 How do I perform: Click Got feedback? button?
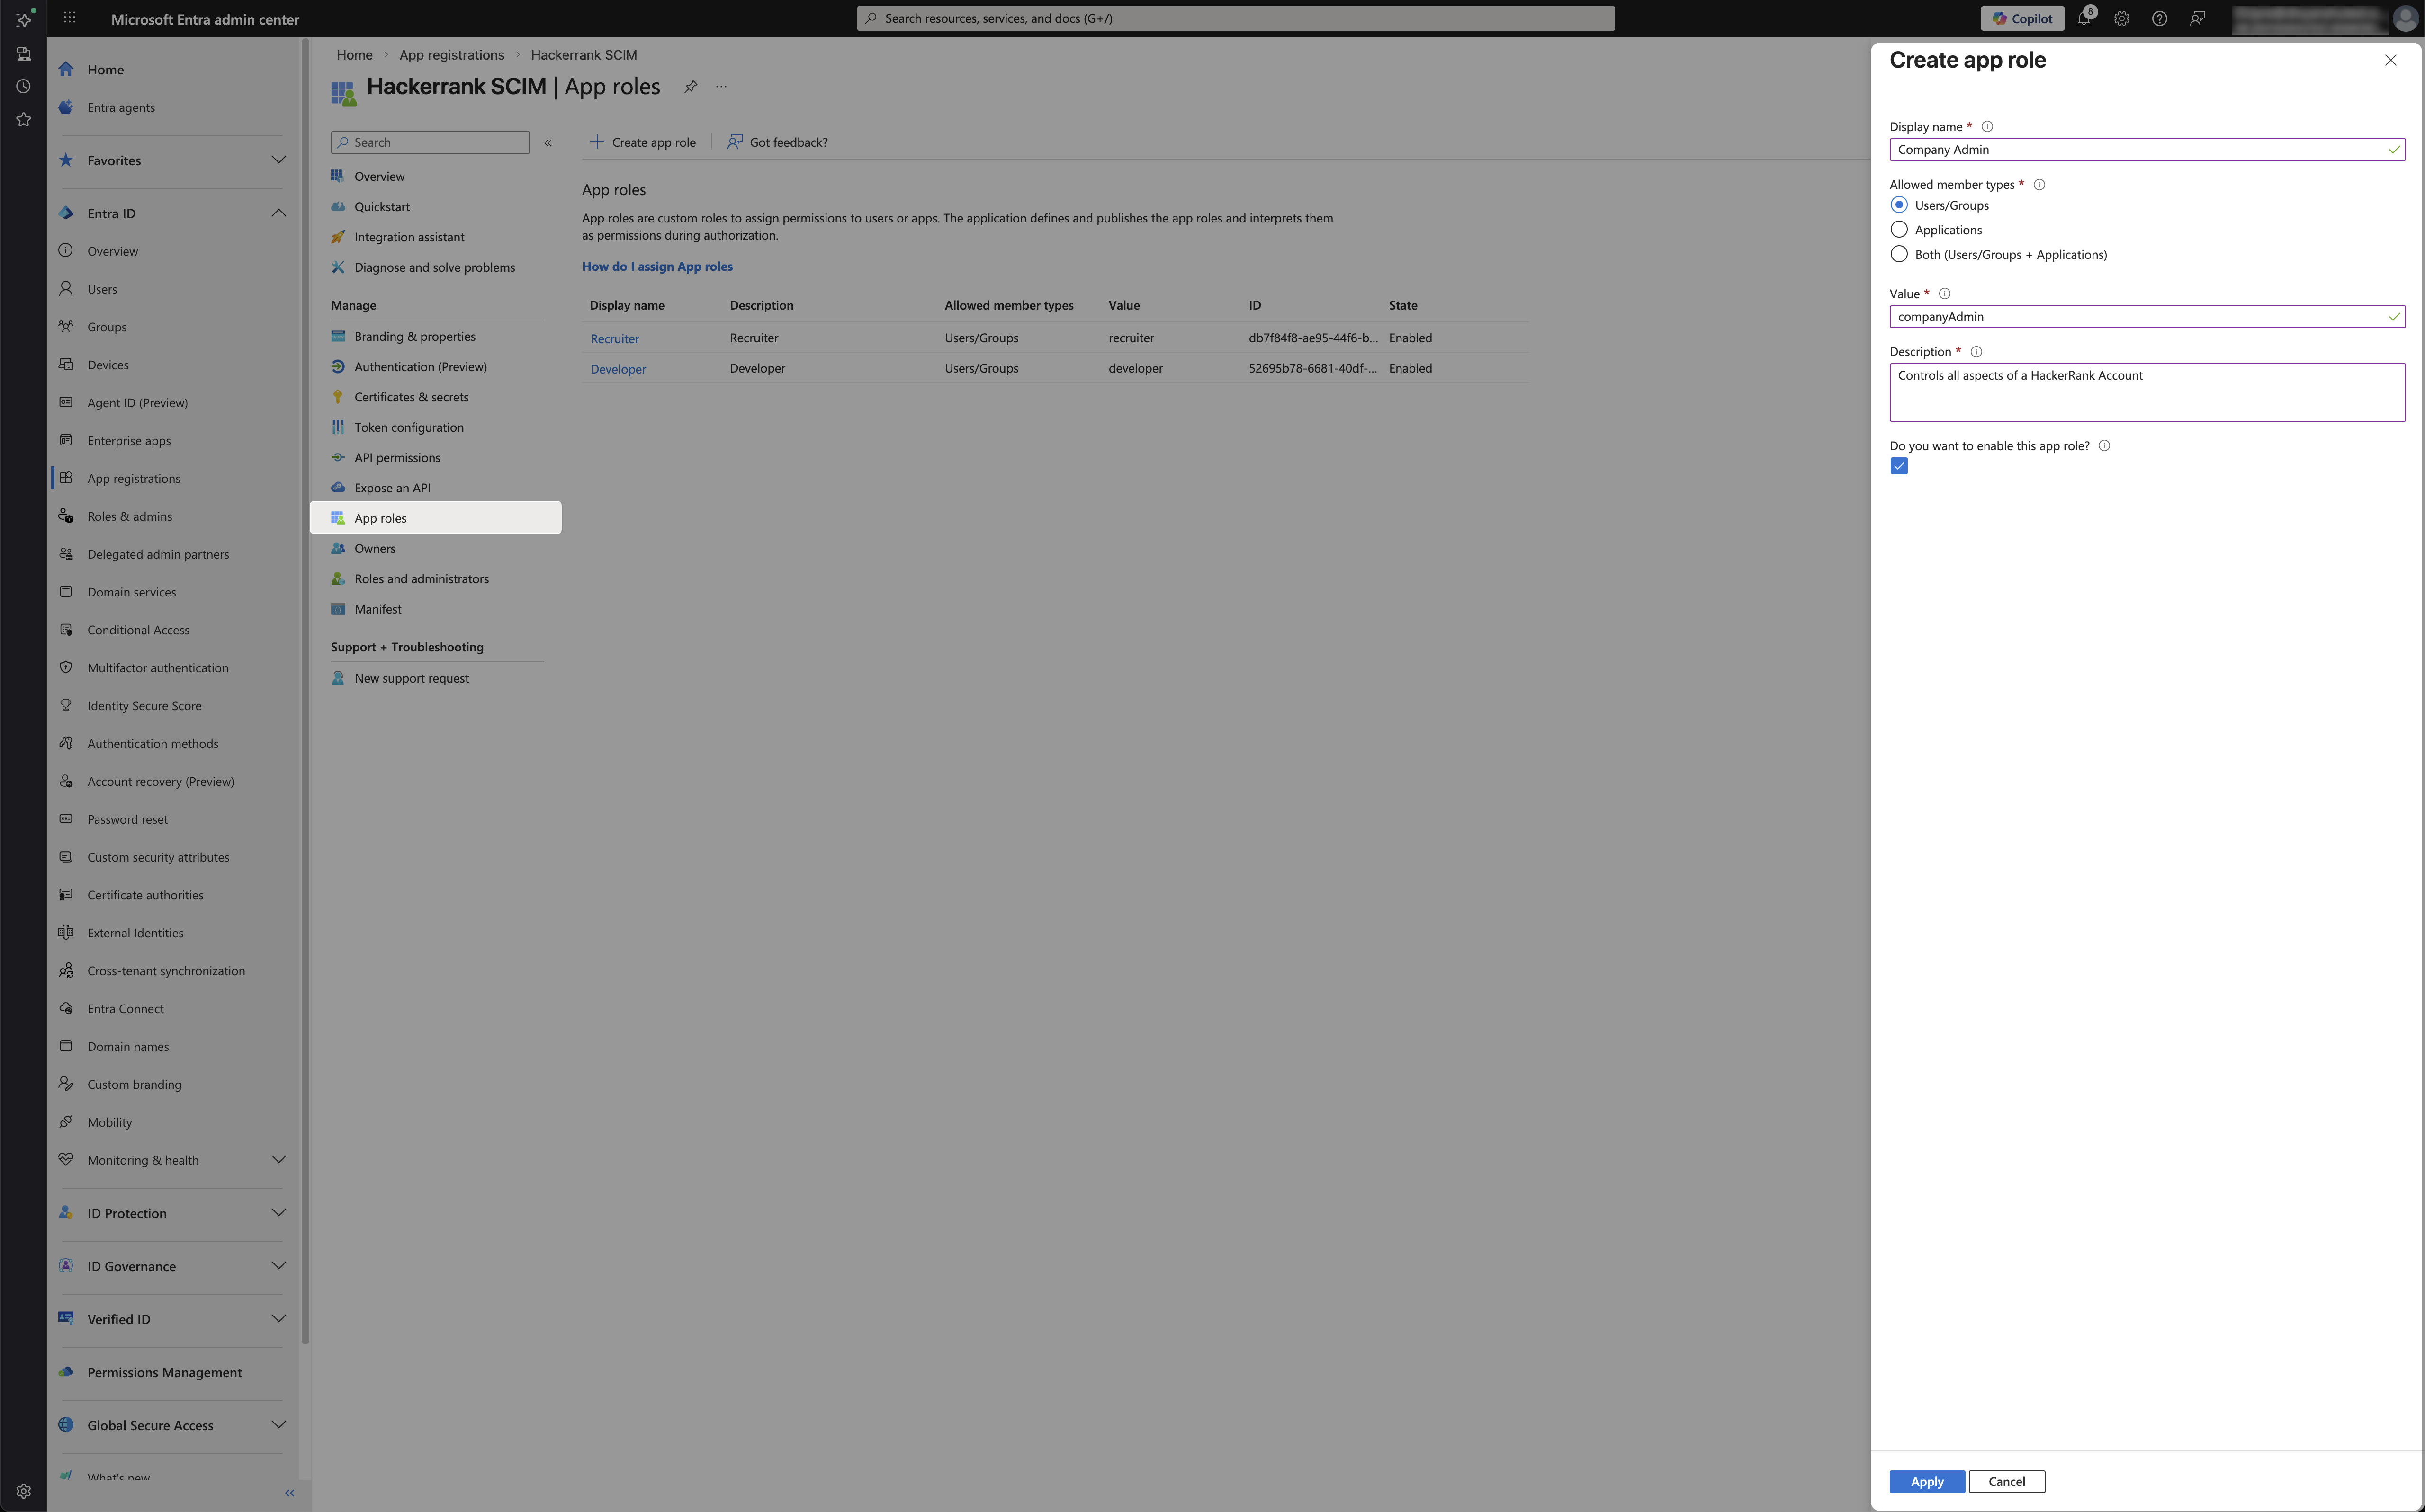coord(777,142)
